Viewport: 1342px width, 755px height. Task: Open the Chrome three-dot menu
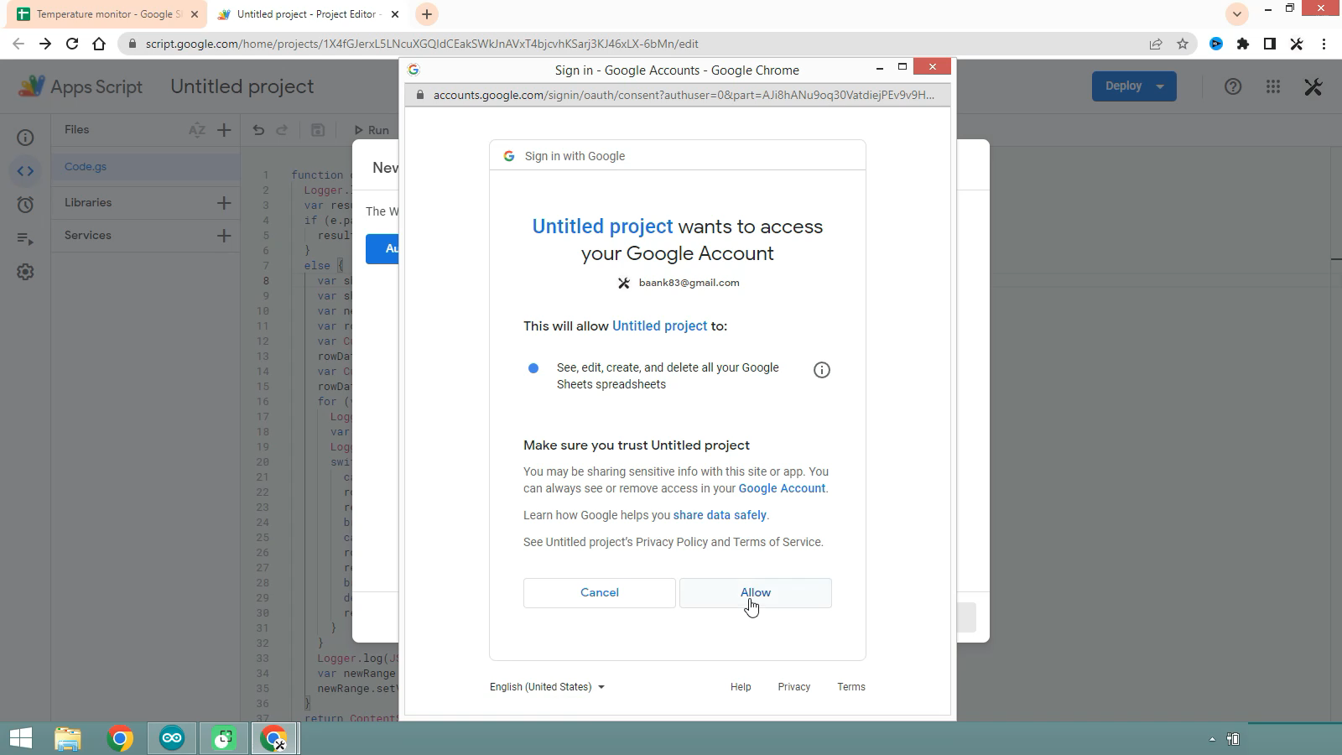[1324, 44]
